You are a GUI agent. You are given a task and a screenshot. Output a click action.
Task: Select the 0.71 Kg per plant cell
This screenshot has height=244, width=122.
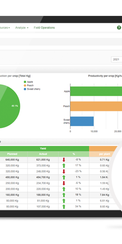(x=105, y=160)
